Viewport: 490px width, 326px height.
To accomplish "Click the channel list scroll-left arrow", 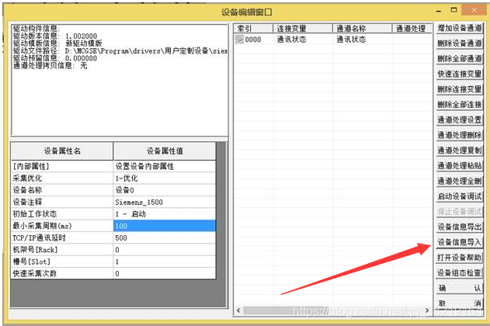I will (238, 310).
